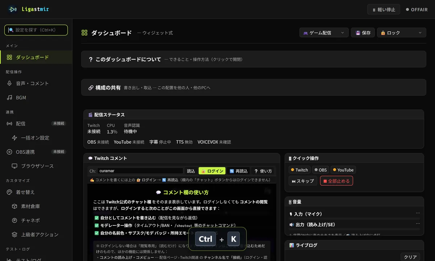Click the クリア button in ライブログ

(x=410, y=257)
